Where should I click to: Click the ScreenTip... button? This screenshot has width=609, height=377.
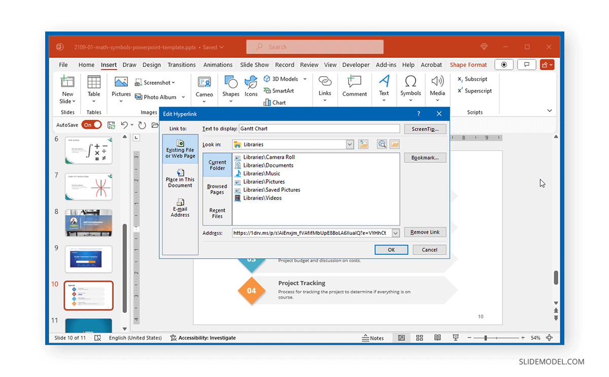(x=425, y=129)
